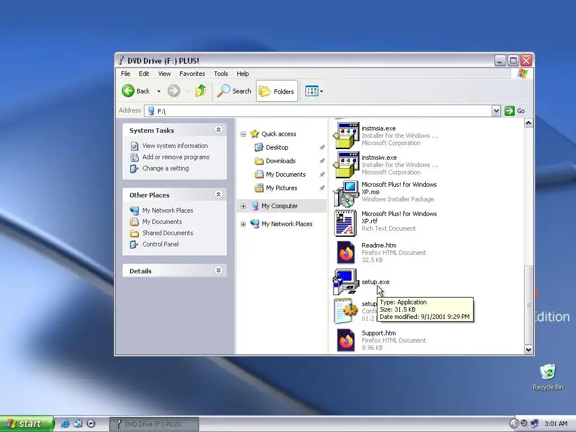Select My Network Places in folder tree
The height and width of the screenshot is (432, 576).
pyautogui.click(x=287, y=224)
